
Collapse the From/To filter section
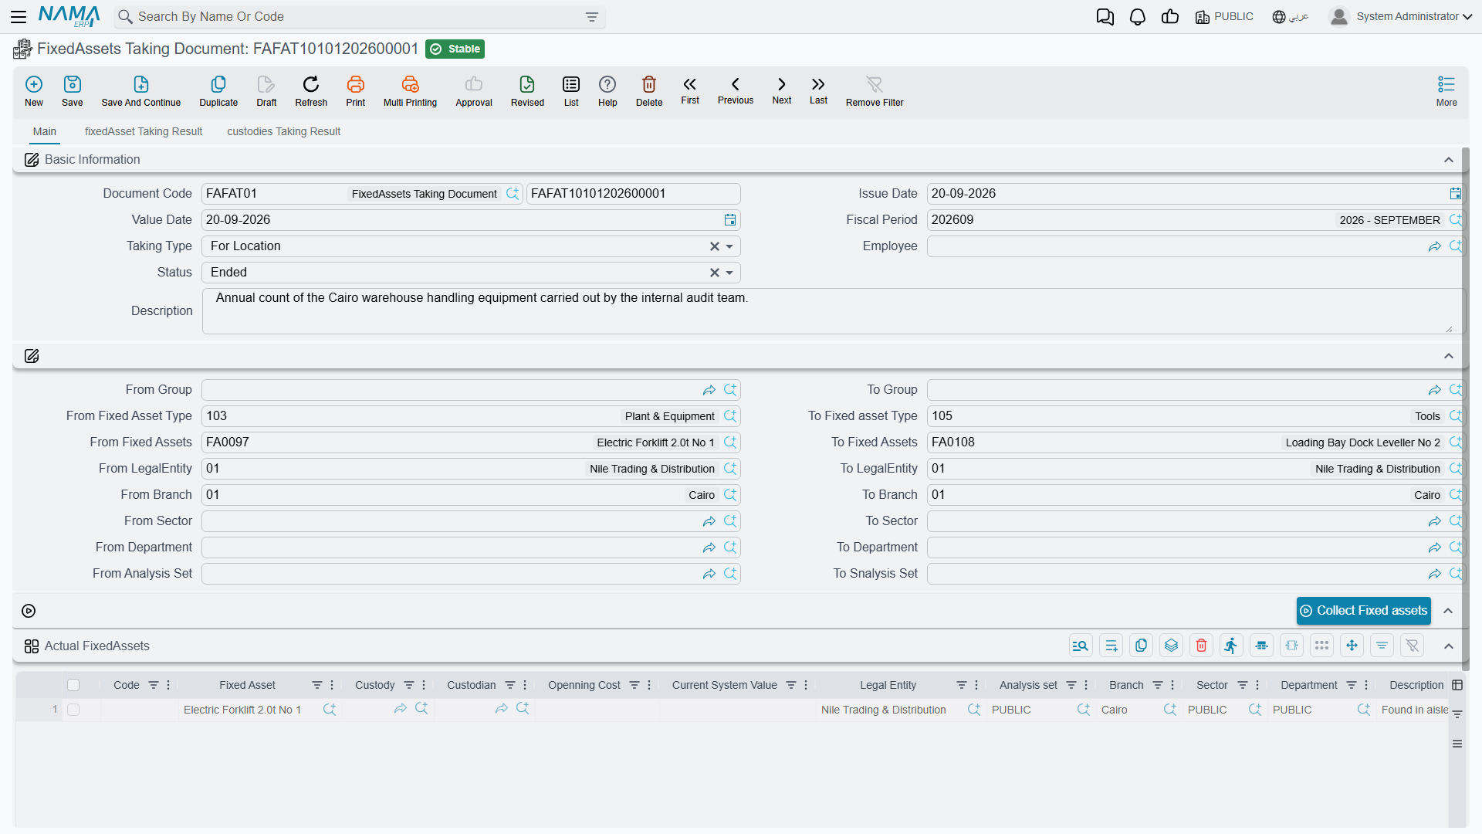click(1449, 356)
